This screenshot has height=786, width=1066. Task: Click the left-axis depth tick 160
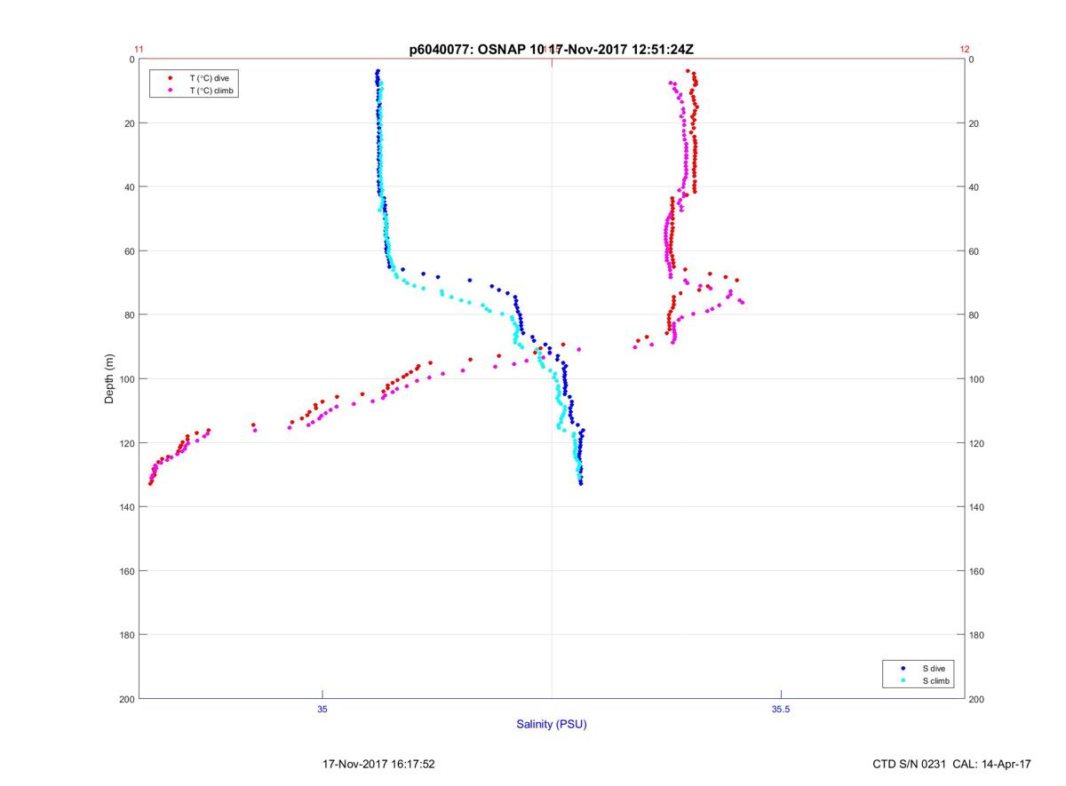click(127, 571)
